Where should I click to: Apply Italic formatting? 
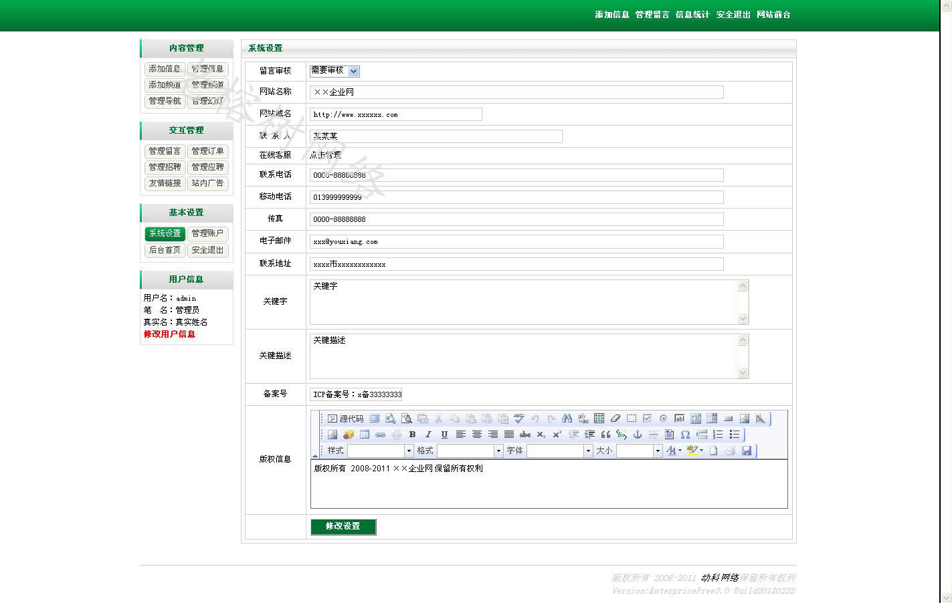(x=428, y=435)
